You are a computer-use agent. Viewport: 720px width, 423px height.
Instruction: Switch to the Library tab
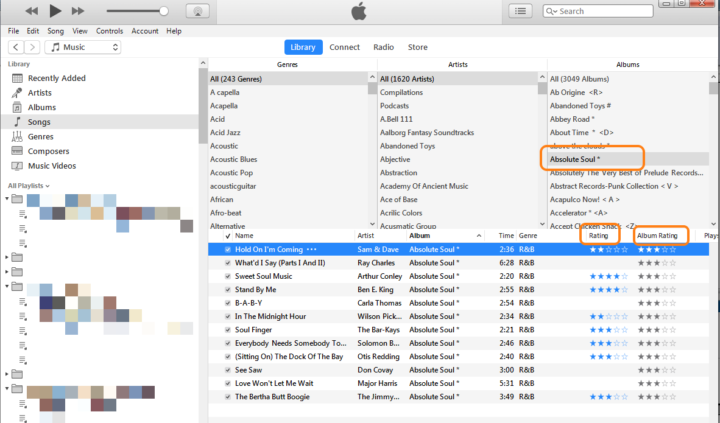click(303, 47)
